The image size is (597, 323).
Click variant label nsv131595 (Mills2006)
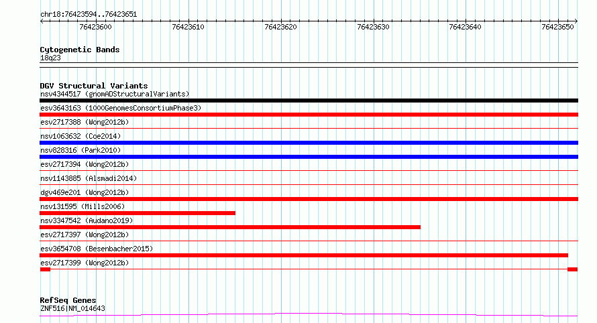pyautogui.click(x=83, y=206)
